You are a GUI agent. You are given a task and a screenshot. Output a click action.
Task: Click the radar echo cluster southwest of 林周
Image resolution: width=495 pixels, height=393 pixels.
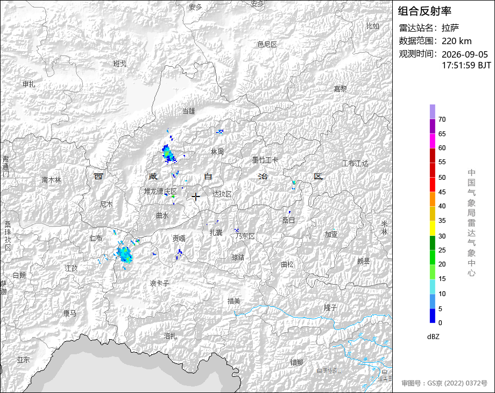click(168, 155)
